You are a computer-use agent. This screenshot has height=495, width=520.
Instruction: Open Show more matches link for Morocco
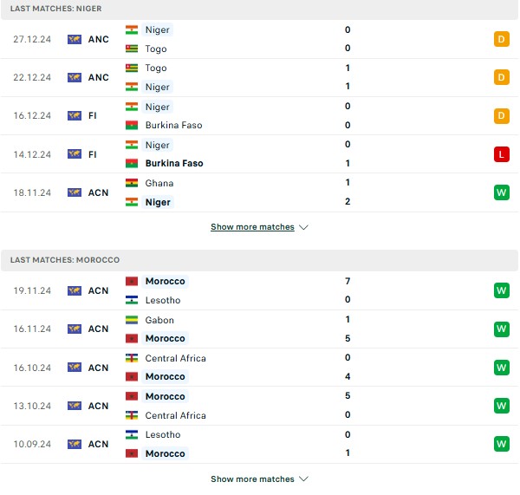click(x=252, y=479)
